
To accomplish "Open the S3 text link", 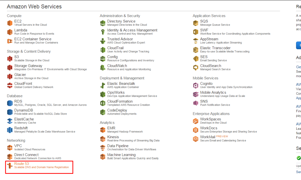I will tap(16, 57).
